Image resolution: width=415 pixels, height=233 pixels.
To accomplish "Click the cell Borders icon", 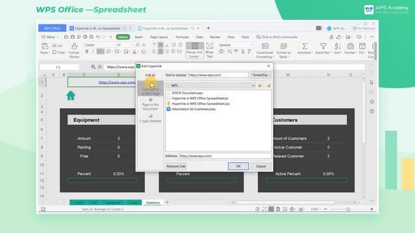I will point(108,52).
